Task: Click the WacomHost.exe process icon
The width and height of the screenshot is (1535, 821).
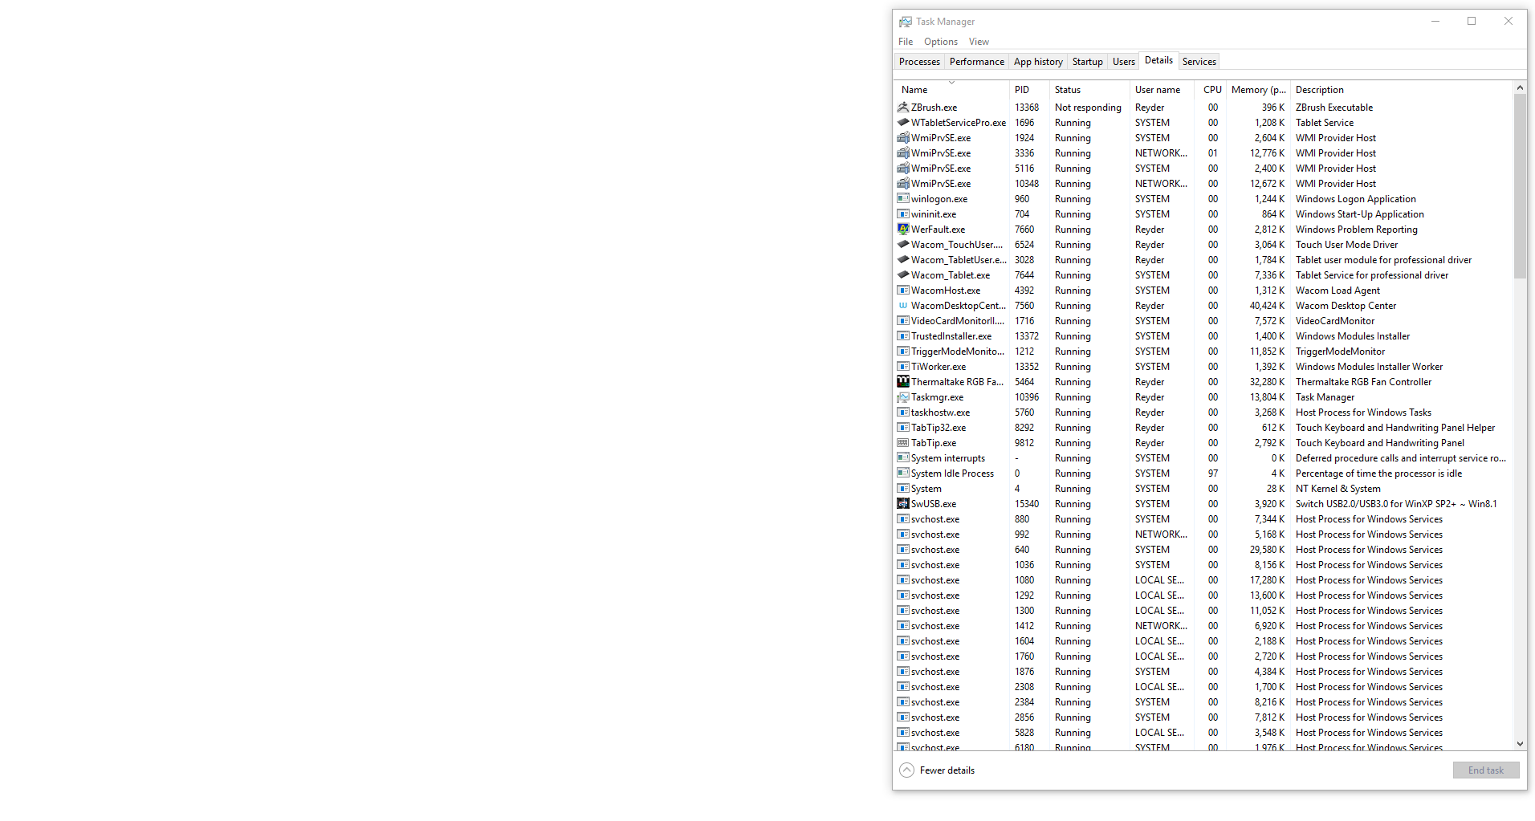Action: click(x=903, y=291)
